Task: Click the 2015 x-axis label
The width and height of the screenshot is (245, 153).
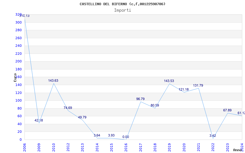Action: (x=111, y=147)
